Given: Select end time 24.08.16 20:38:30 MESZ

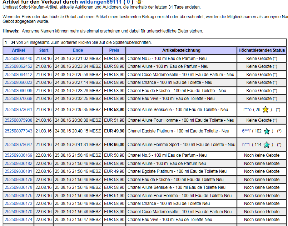Looking at the screenshot, I should [78, 120].
